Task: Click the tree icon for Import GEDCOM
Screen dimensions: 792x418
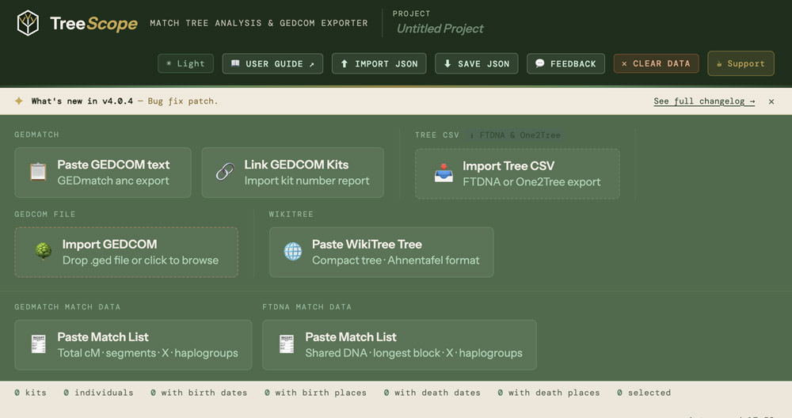Action: pos(44,252)
